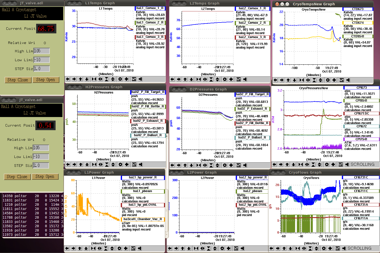The height and width of the screenshot is (253, 380).
Task: Auto-scale circle icon in L1Power Graph
Action: (x=120, y=248)
